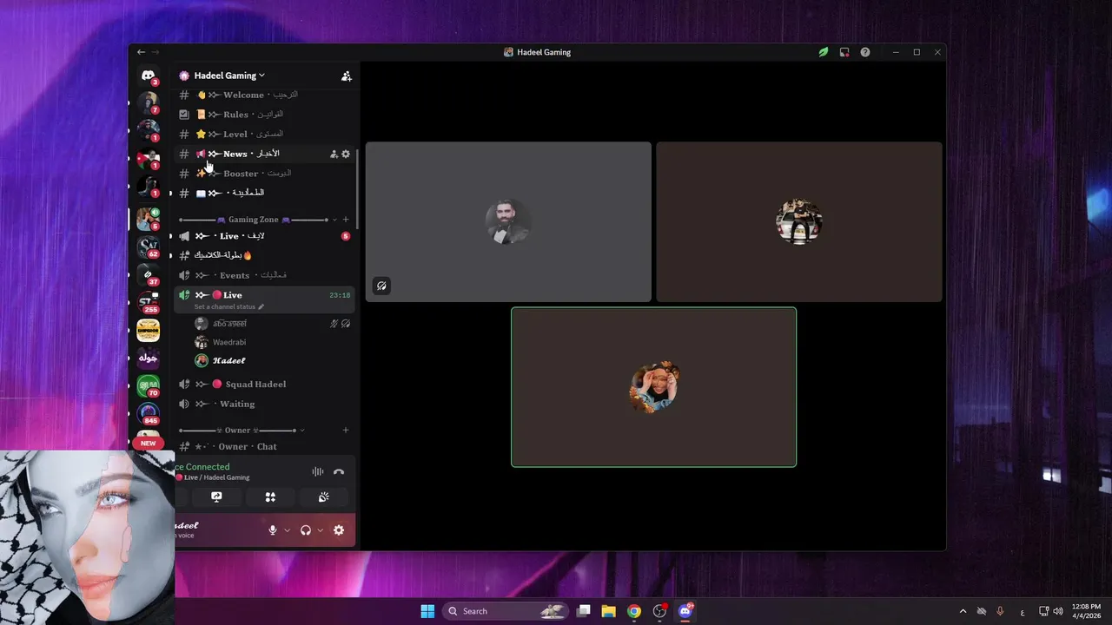Viewport: 1112px width, 625px height.
Task: Open green server icon with badge 70
Action: [x=149, y=385]
